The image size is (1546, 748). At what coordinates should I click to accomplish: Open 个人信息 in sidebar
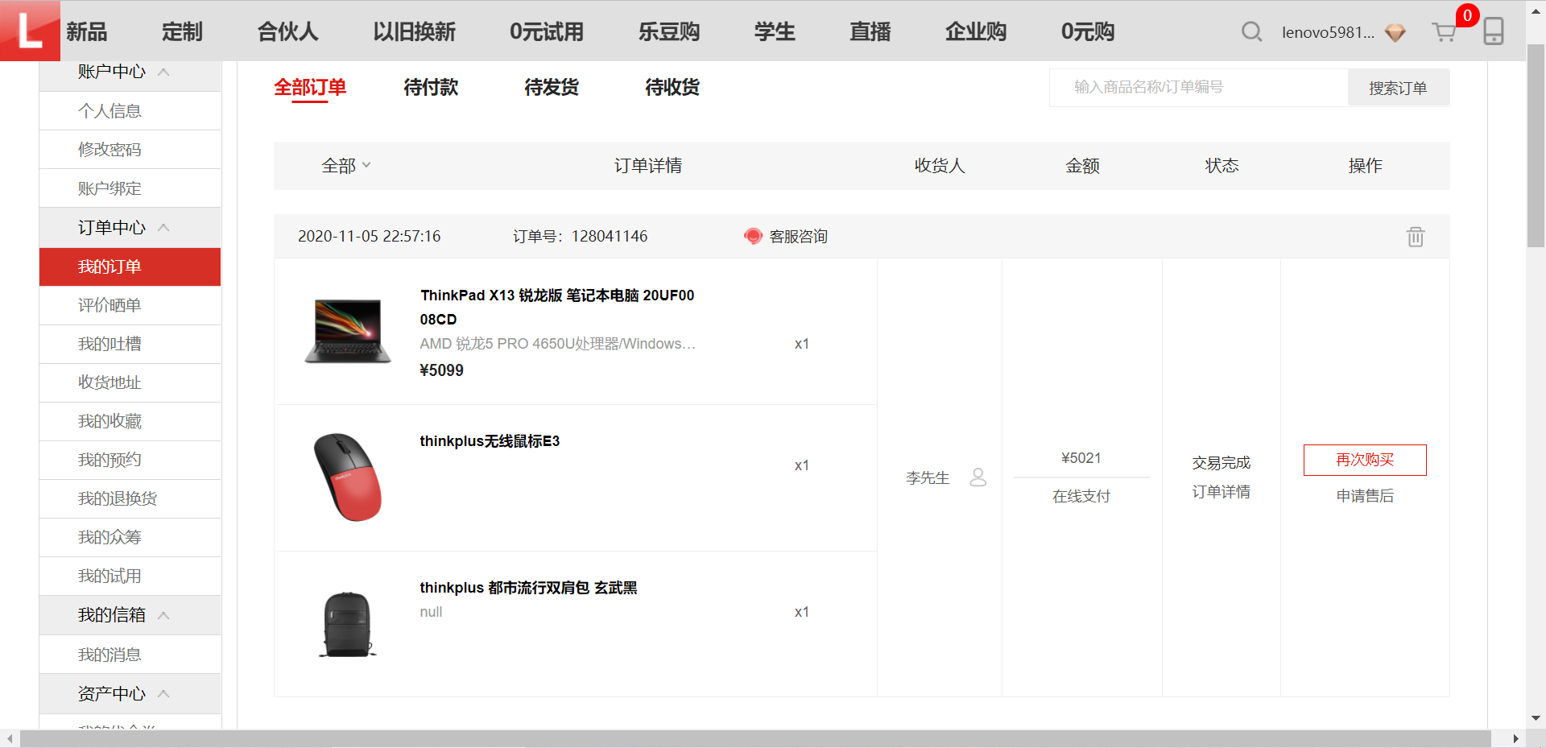pyautogui.click(x=130, y=111)
